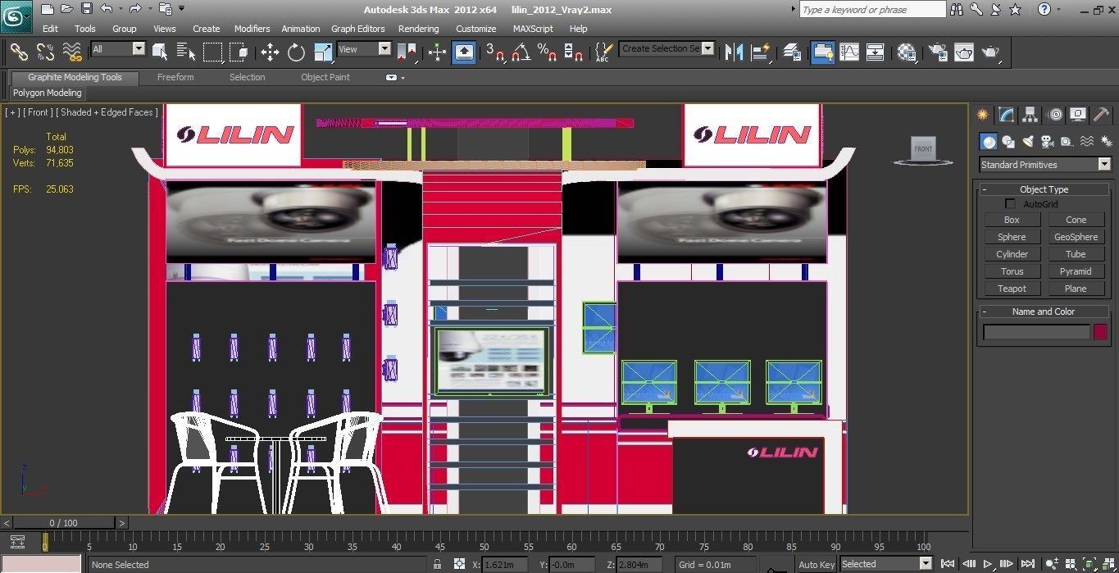This screenshot has width=1119, height=573.
Task: Click the Unlink Selection icon
Action: (x=45, y=52)
